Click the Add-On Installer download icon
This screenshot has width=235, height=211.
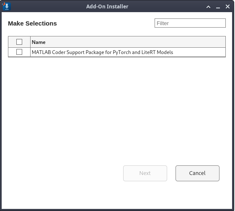pyautogui.click(x=6, y=6)
